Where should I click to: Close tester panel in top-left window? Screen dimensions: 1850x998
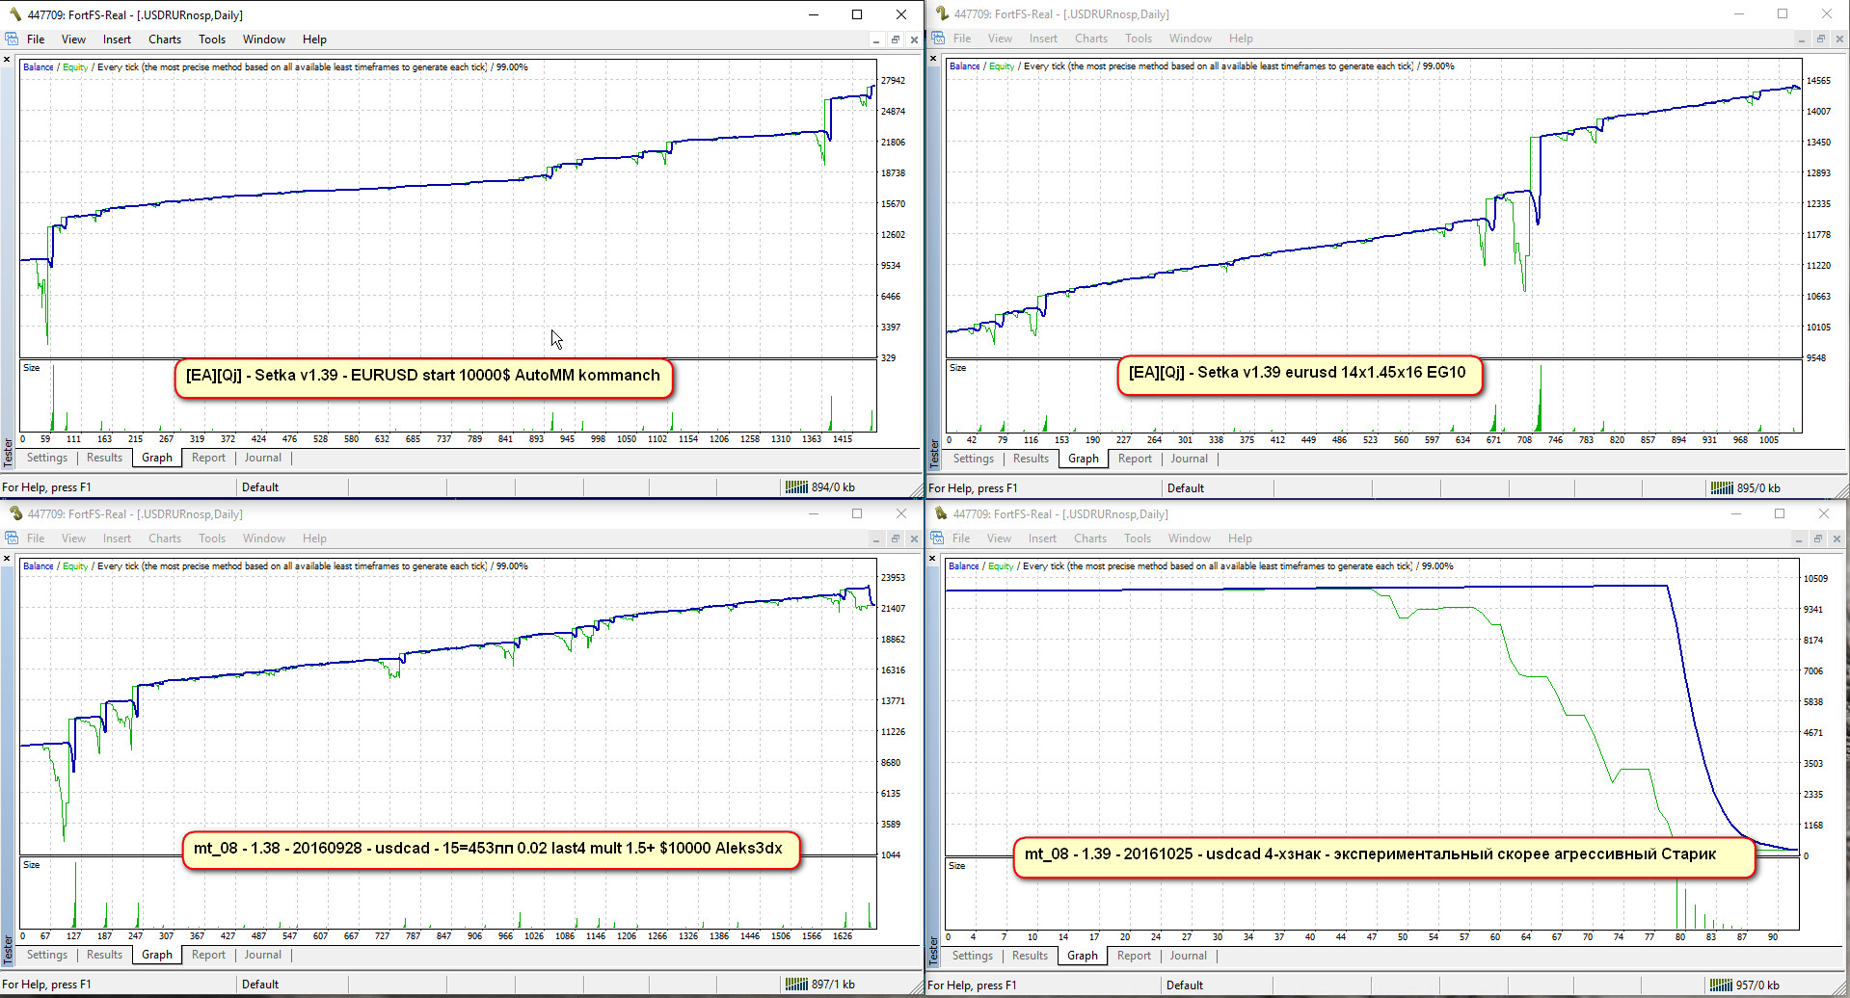(7, 60)
